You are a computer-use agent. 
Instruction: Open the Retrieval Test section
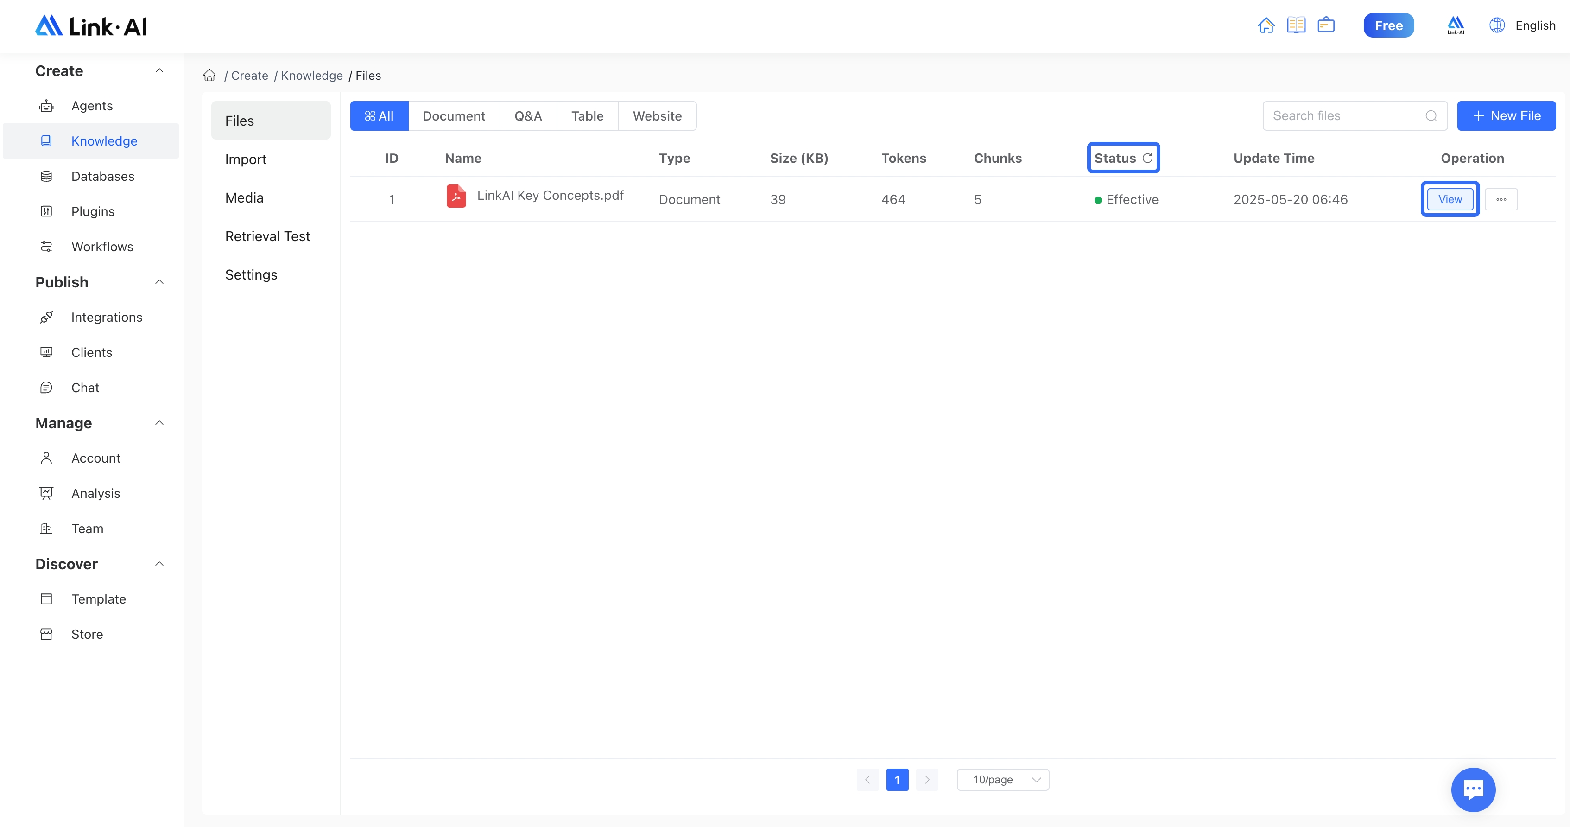tap(271, 236)
